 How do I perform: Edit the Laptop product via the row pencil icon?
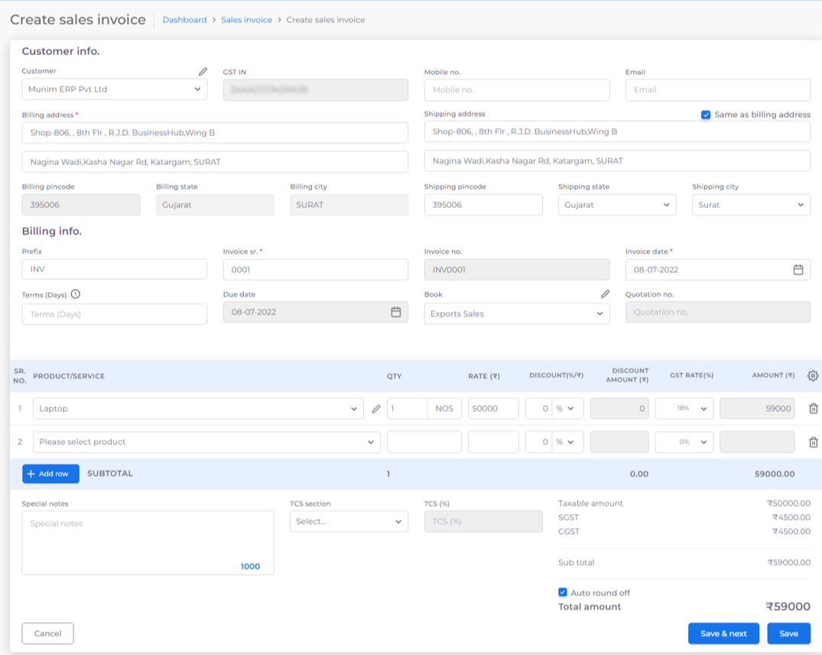(x=376, y=408)
